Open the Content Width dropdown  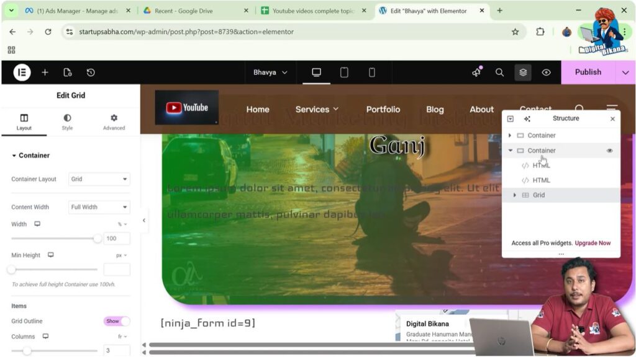[99, 207]
